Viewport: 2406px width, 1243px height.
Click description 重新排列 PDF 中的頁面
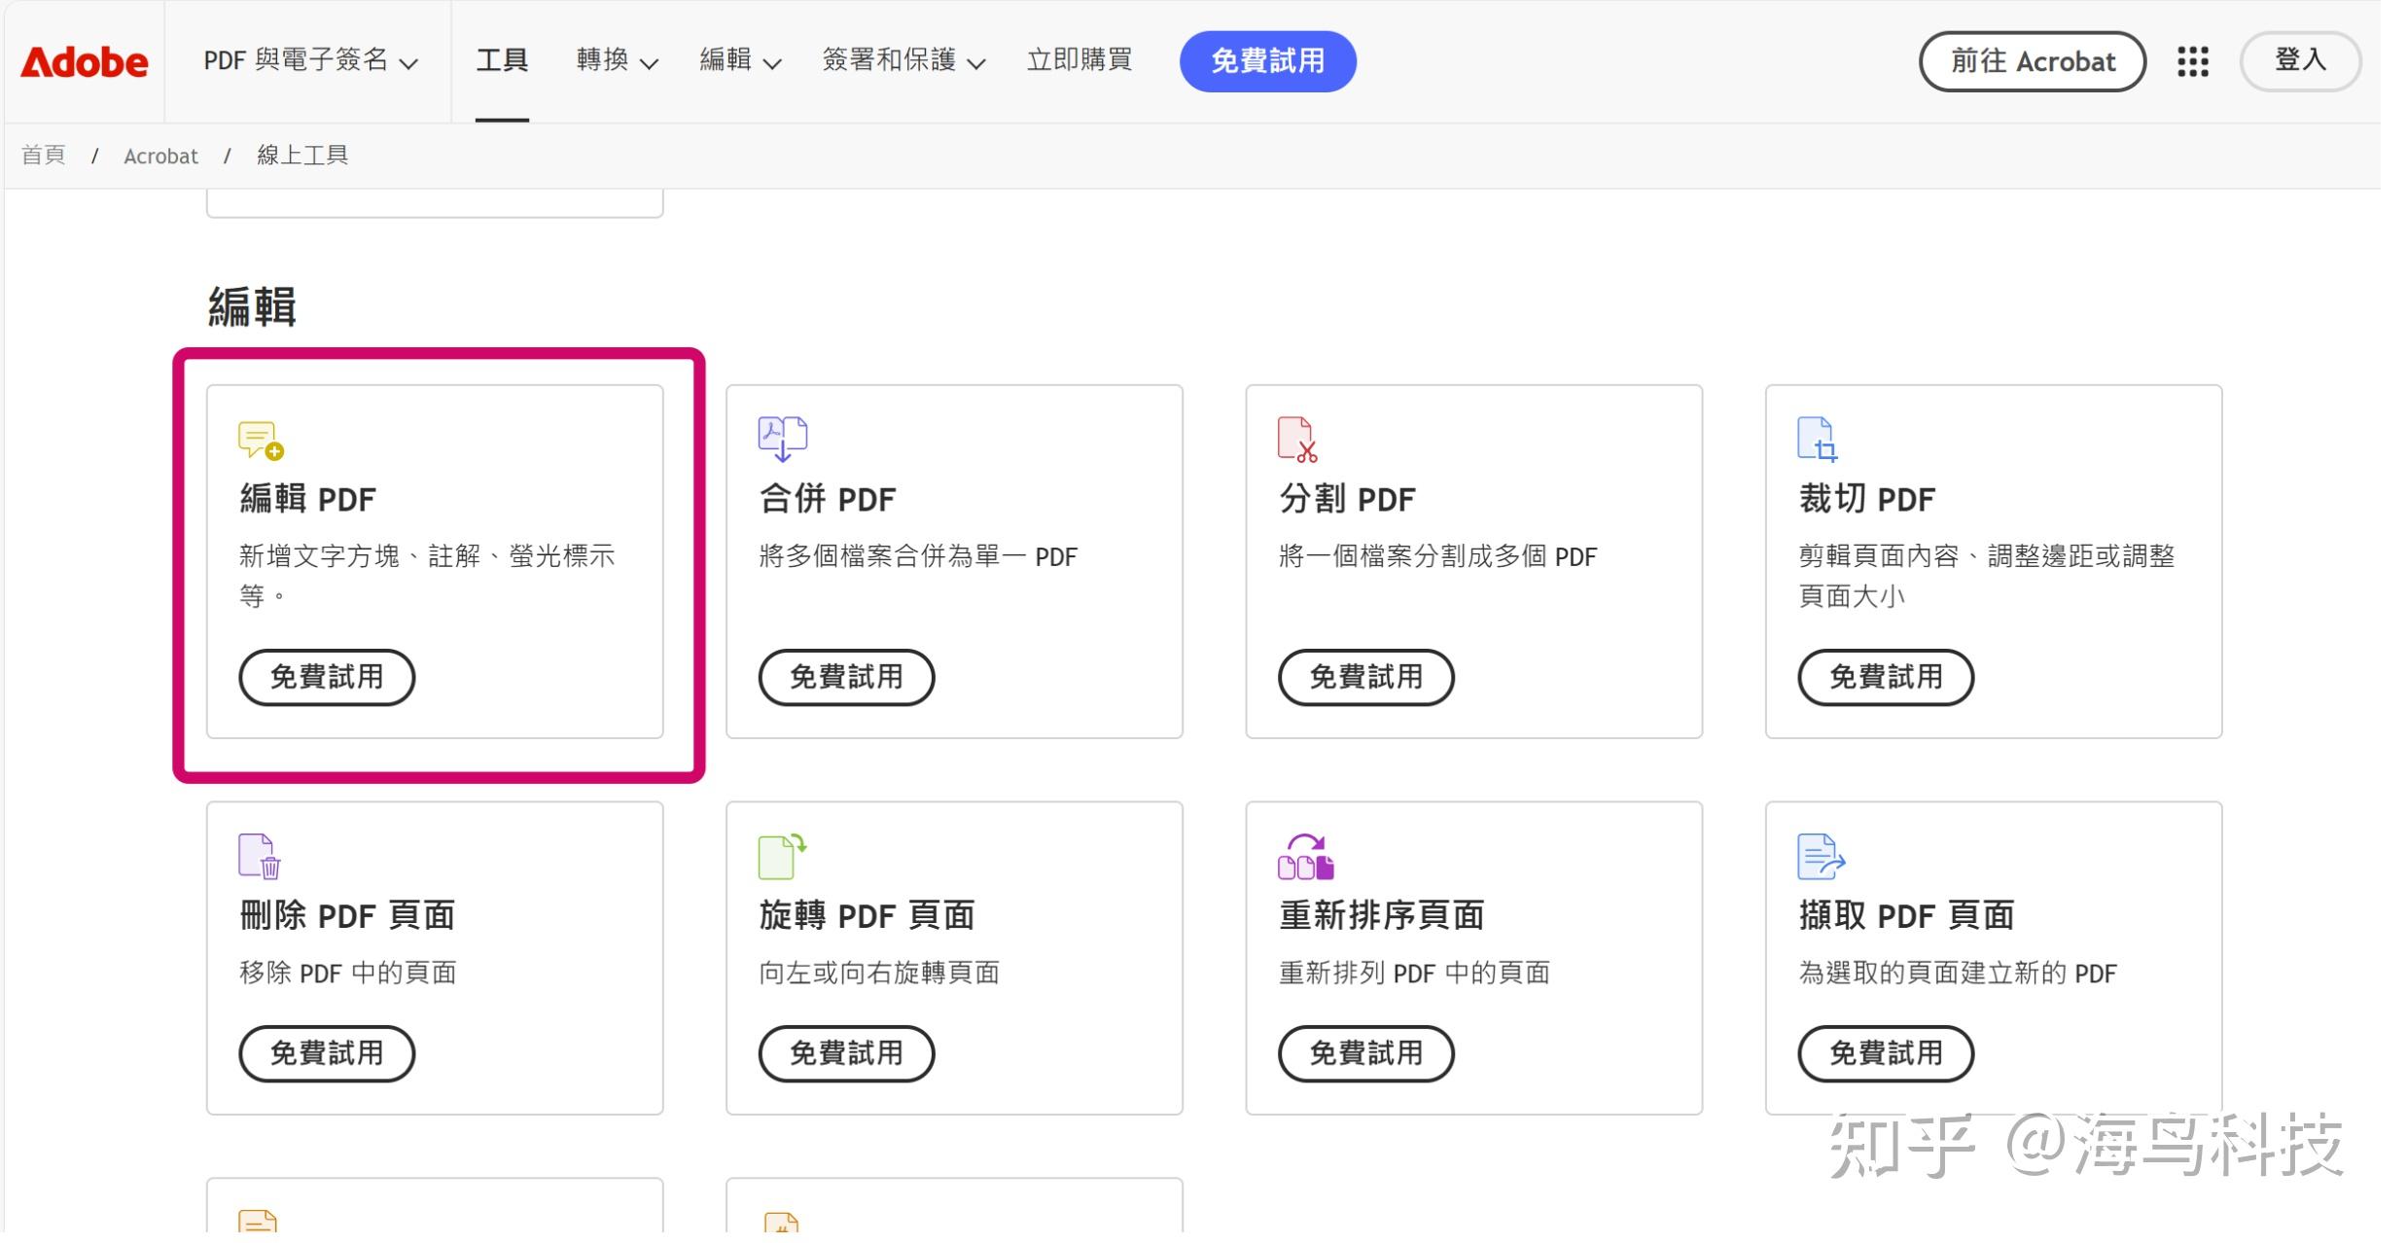[x=1414, y=973]
